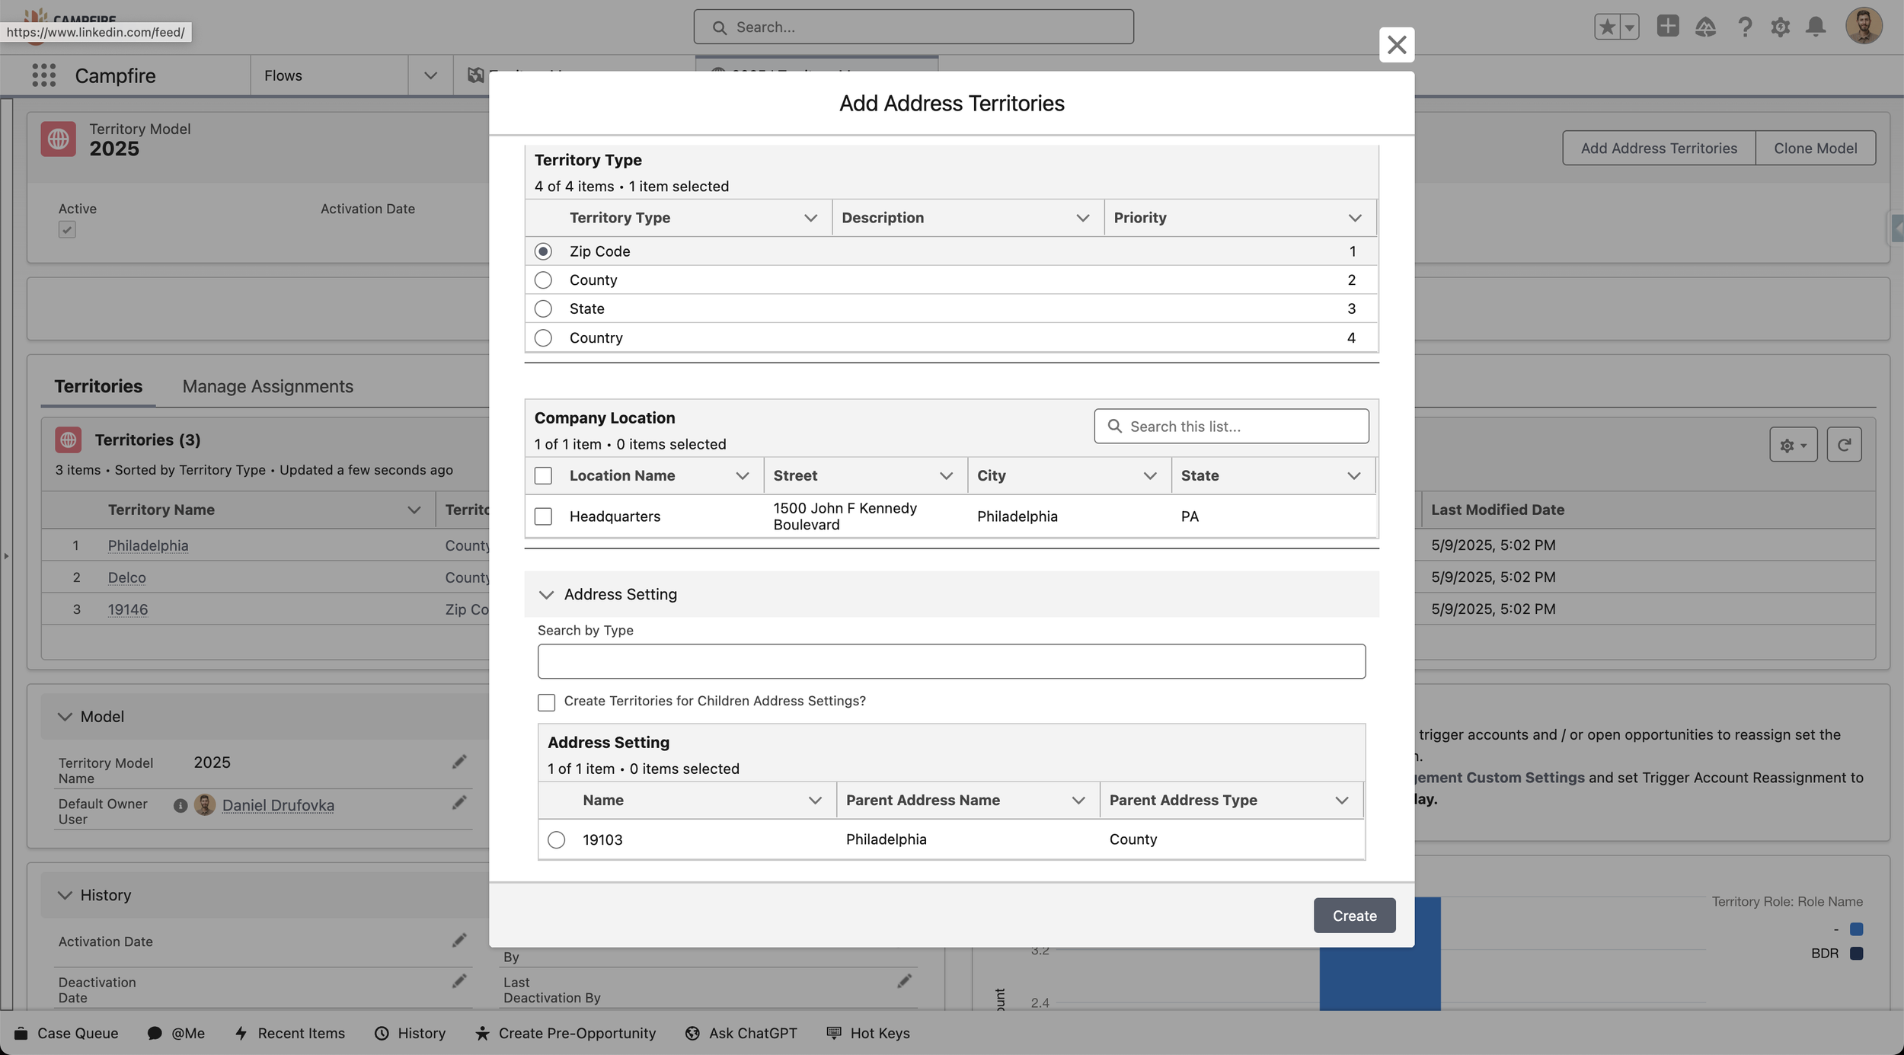Refresh the Territories list

1844,444
